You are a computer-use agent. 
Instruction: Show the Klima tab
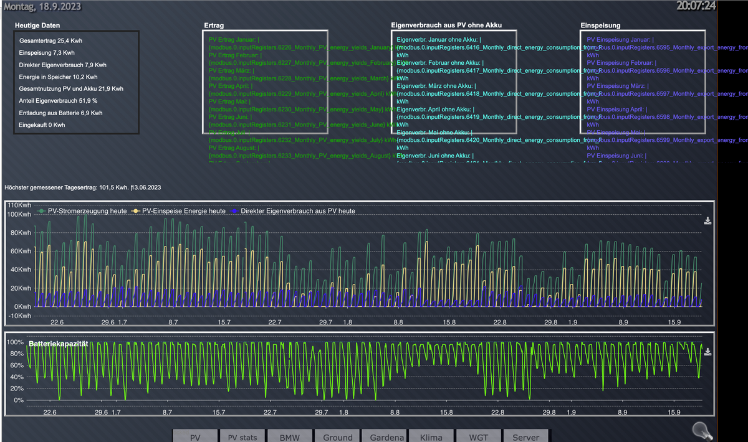coord(431,436)
